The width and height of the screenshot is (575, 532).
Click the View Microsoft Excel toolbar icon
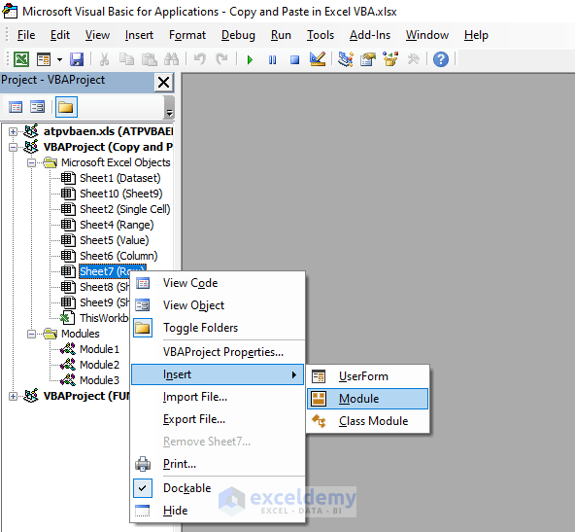coord(21,59)
